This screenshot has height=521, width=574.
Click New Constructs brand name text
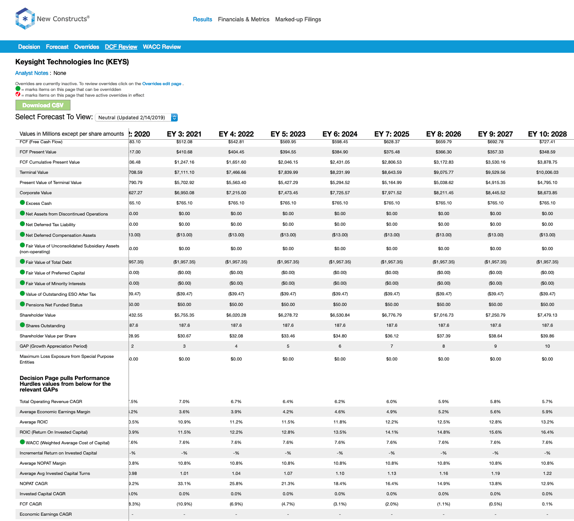[63, 19]
